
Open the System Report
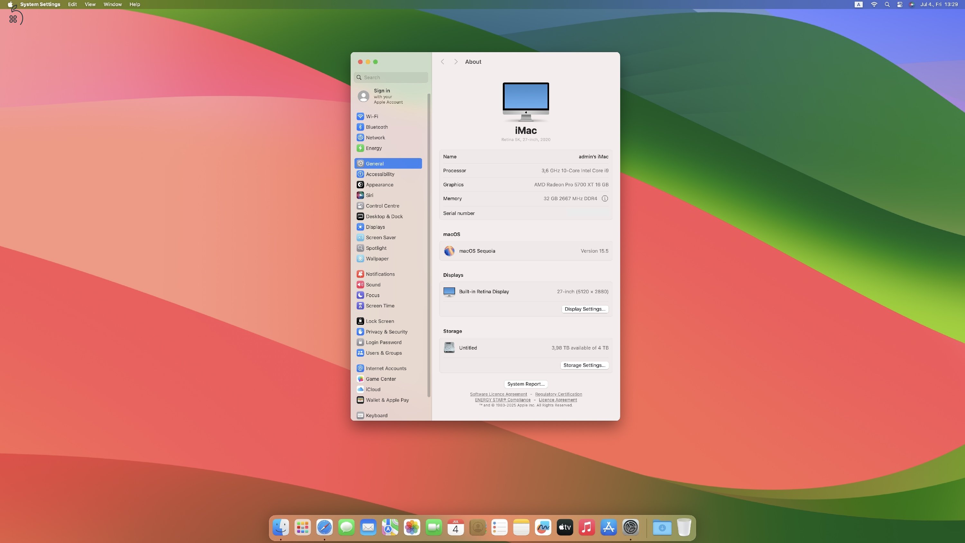click(526, 384)
